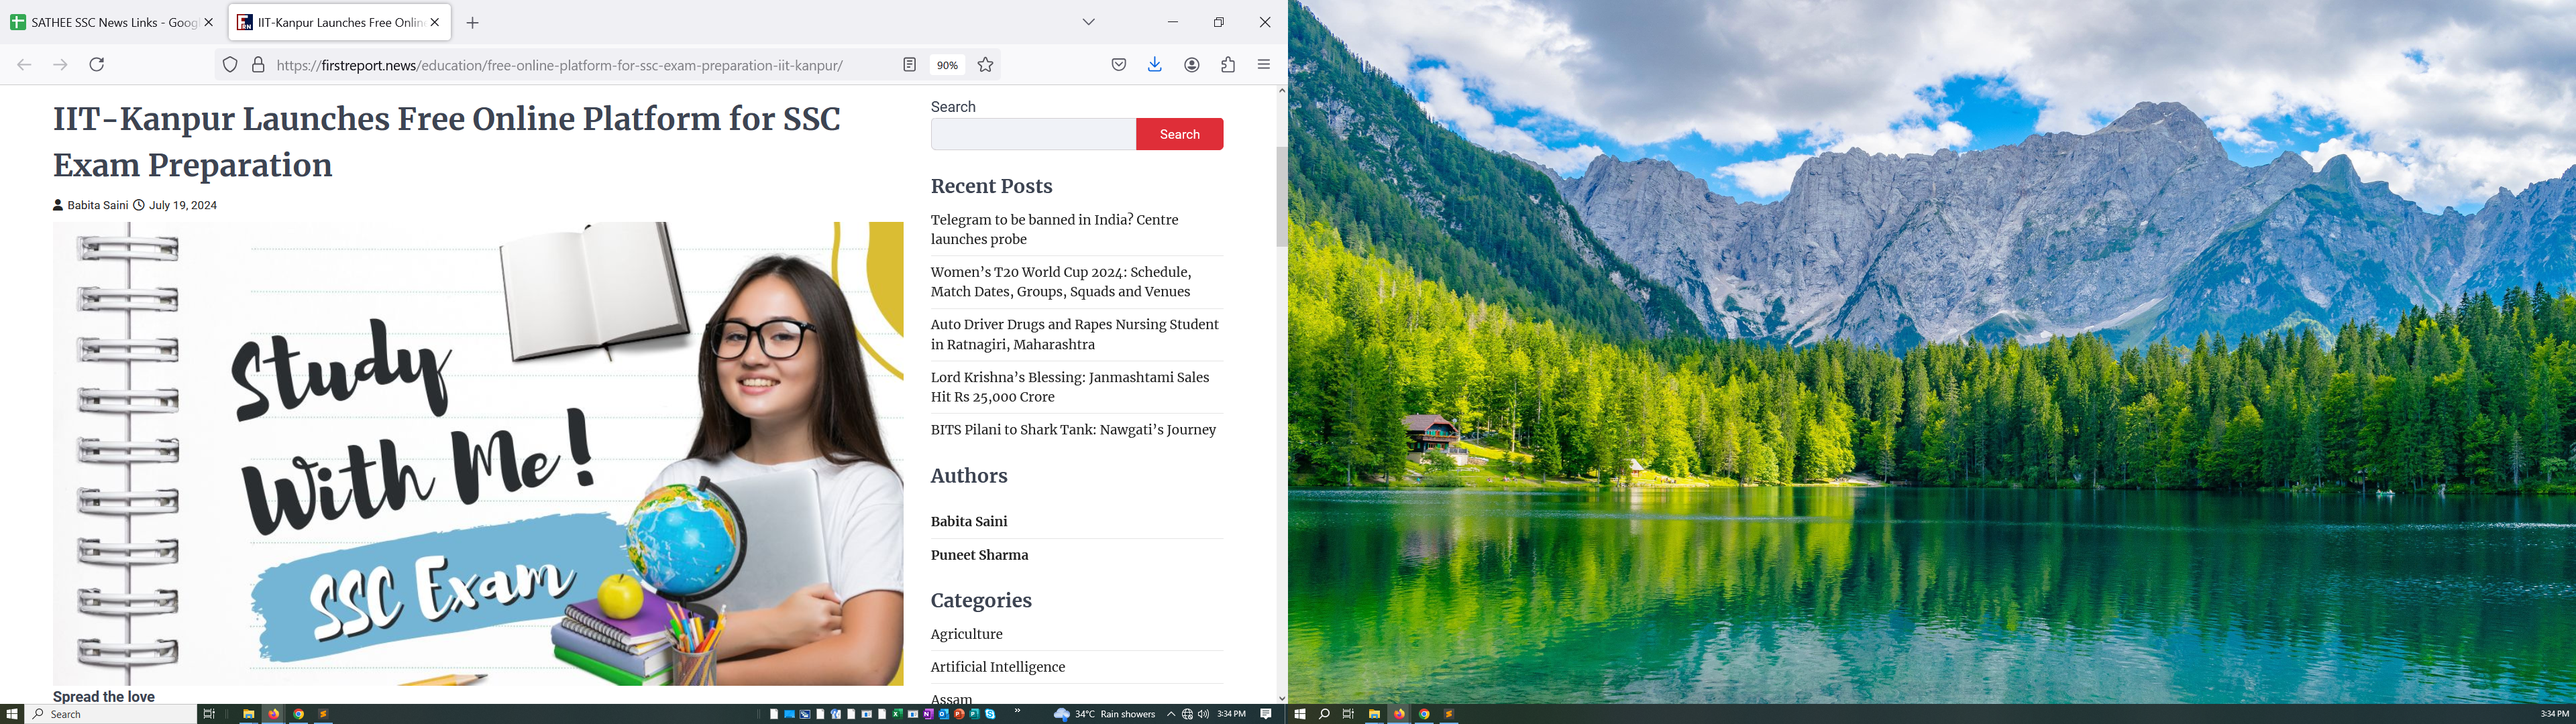2576x724 pixels.
Task: Close the SATHEE SSC News Links tab
Action: (209, 22)
